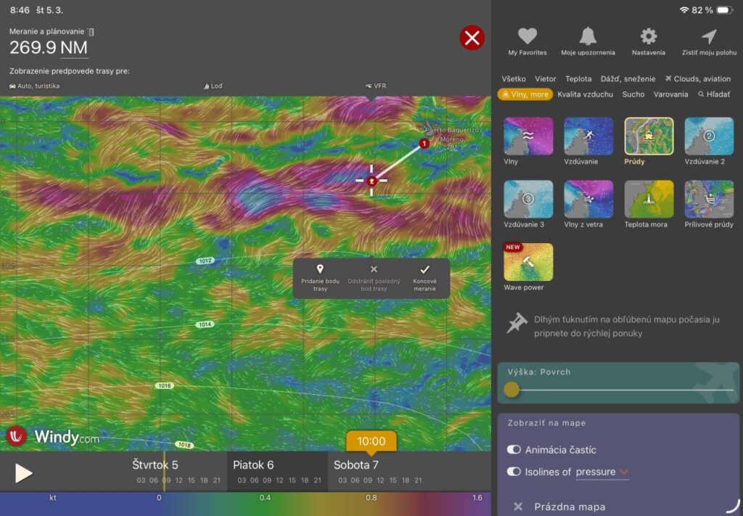Open the isolines pressure dropdown
Image resolution: width=743 pixels, height=516 pixels.
tap(623, 472)
